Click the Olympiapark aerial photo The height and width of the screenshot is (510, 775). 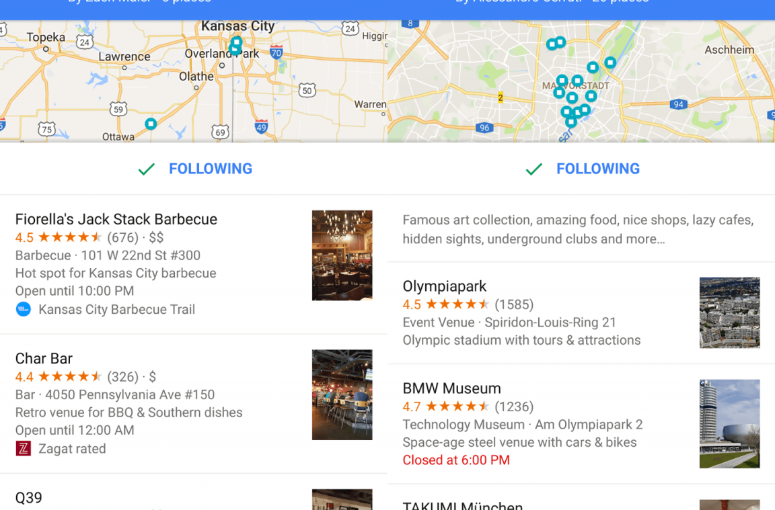pos(730,312)
